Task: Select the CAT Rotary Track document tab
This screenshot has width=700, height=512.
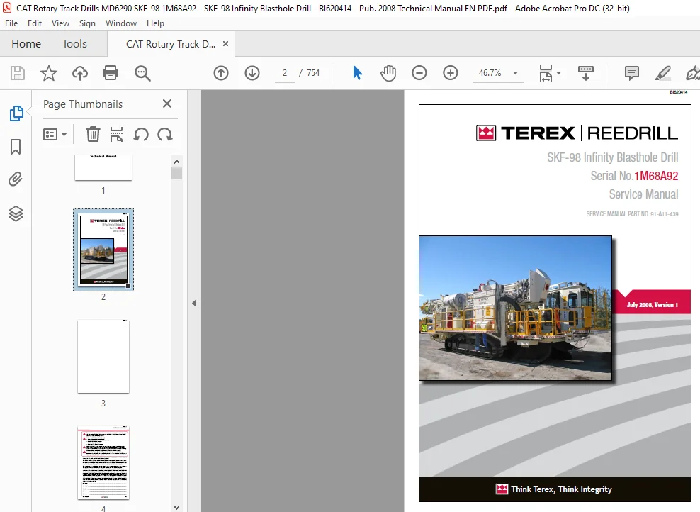Action: [x=171, y=44]
